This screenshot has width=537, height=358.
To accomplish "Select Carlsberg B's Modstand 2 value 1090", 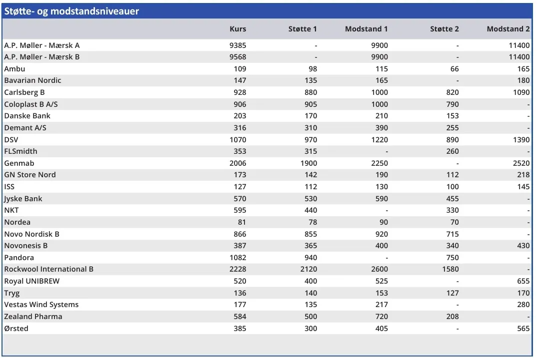I will (520, 92).
